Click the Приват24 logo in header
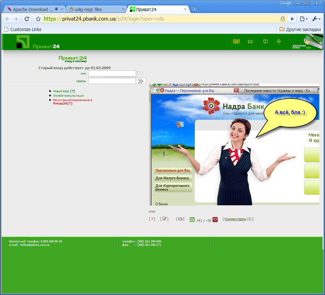 38,42
